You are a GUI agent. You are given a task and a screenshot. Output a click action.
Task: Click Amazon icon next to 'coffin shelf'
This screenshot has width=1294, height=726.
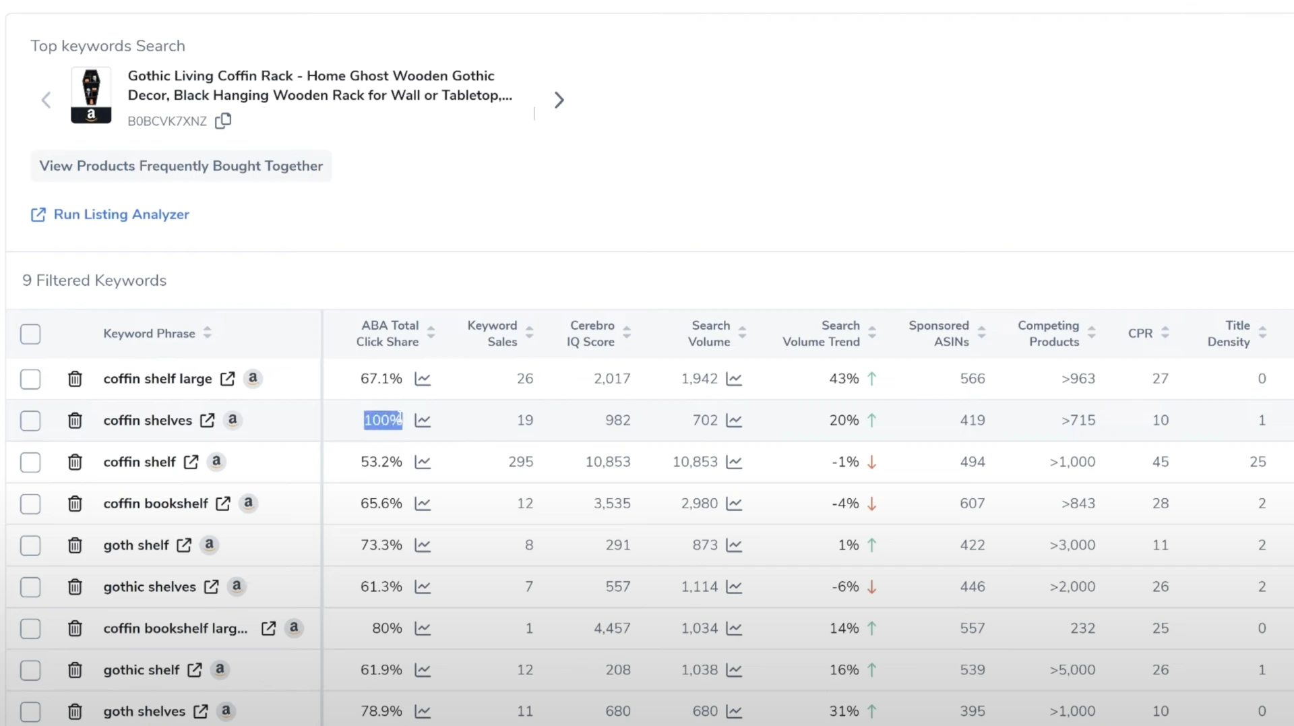click(x=216, y=462)
